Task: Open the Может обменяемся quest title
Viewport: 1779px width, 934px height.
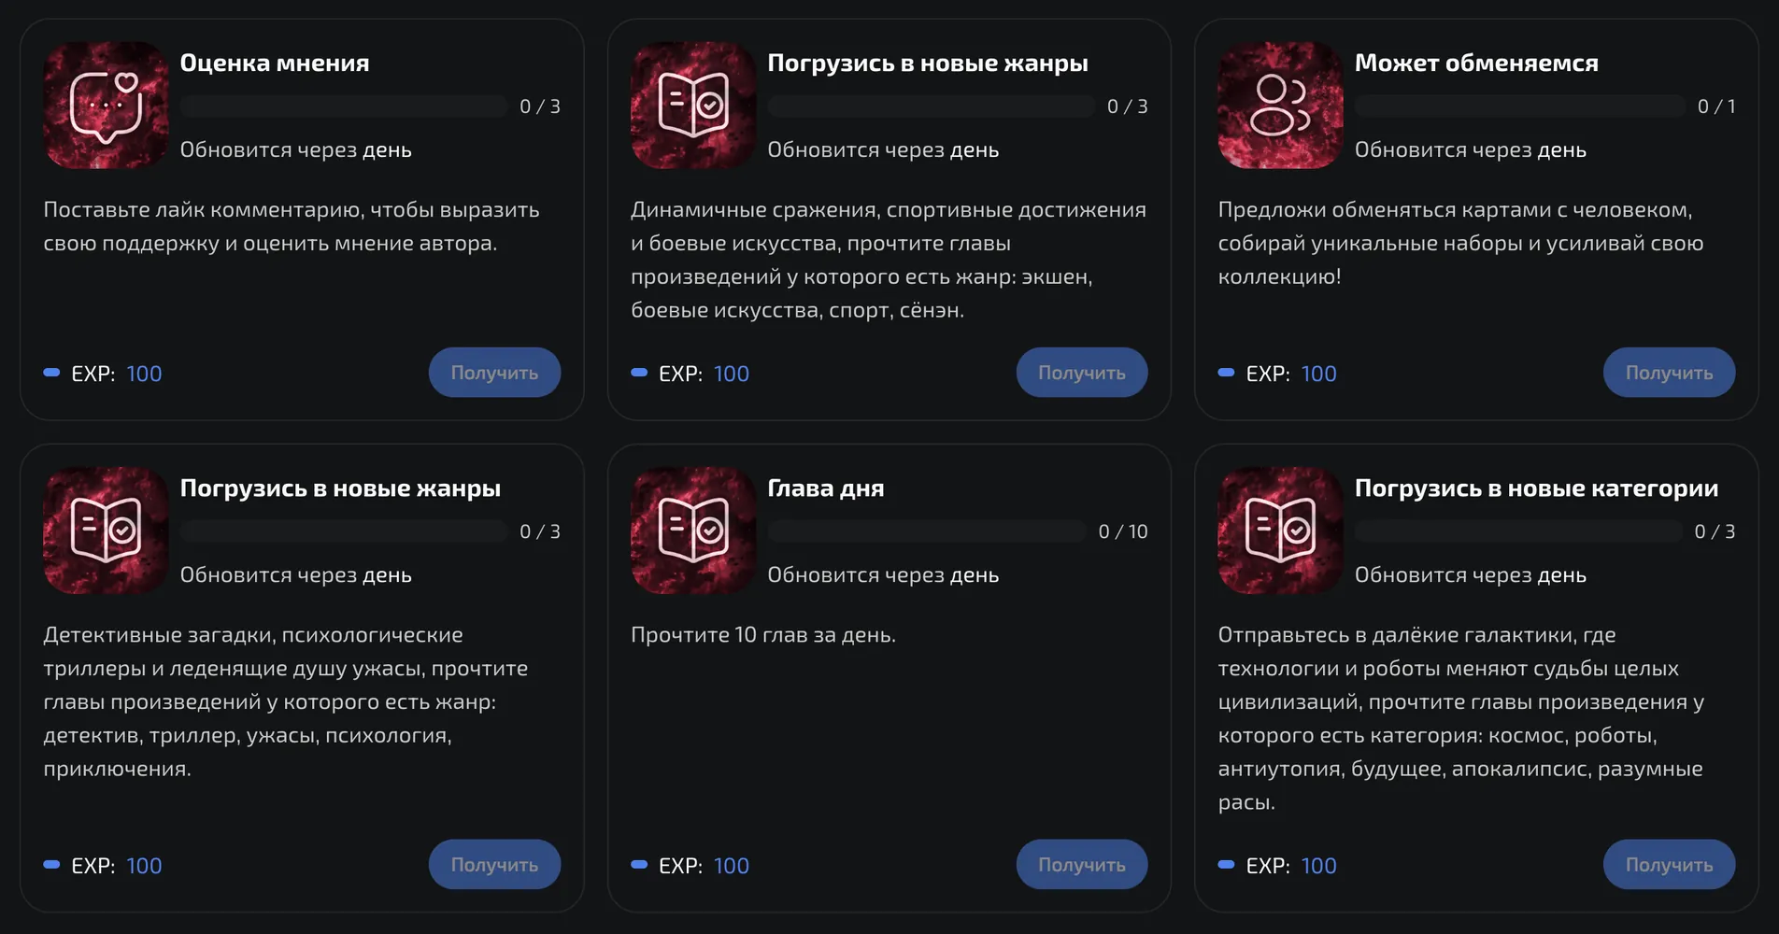Action: click(x=1476, y=63)
